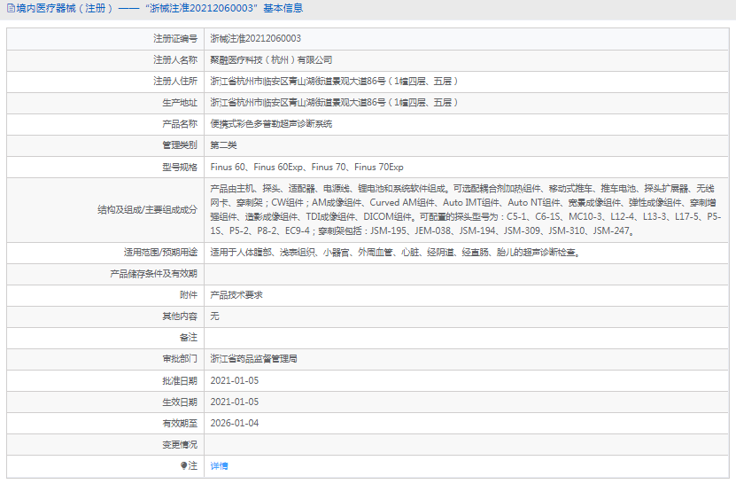736x484 pixels.
Task: Open the 详情 link in the 注 row
Action: [x=219, y=465]
